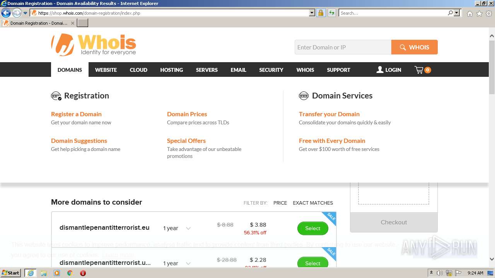Click Register a Domain link
The image size is (495, 278).
pyautogui.click(x=76, y=114)
